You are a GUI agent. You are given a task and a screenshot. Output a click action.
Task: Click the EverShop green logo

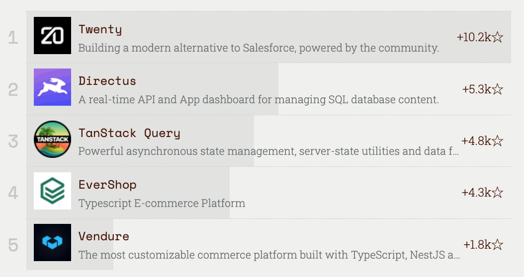point(52,191)
